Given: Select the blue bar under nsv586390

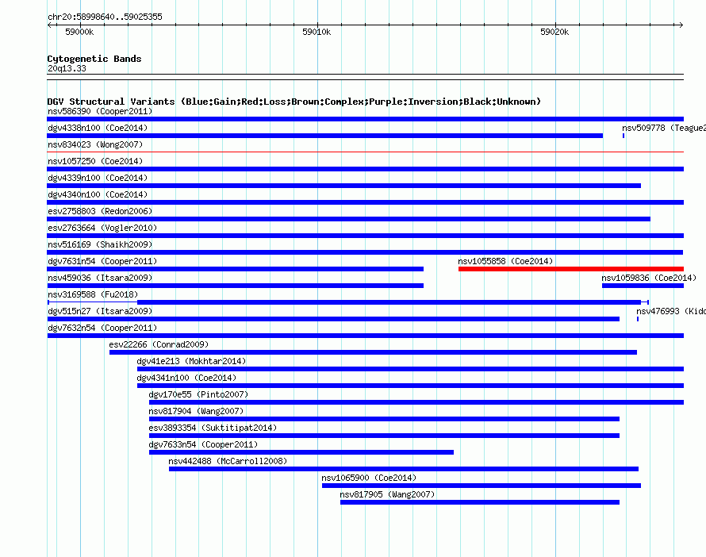Looking at the screenshot, I should pos(365,119).
